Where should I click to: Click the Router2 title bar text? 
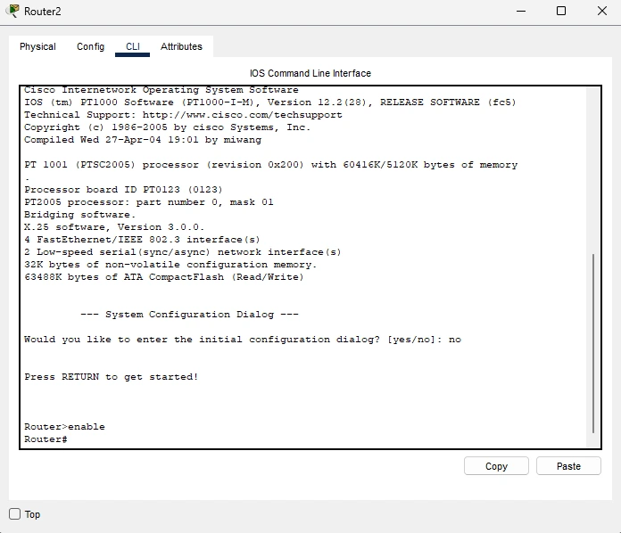click(43, 12)
